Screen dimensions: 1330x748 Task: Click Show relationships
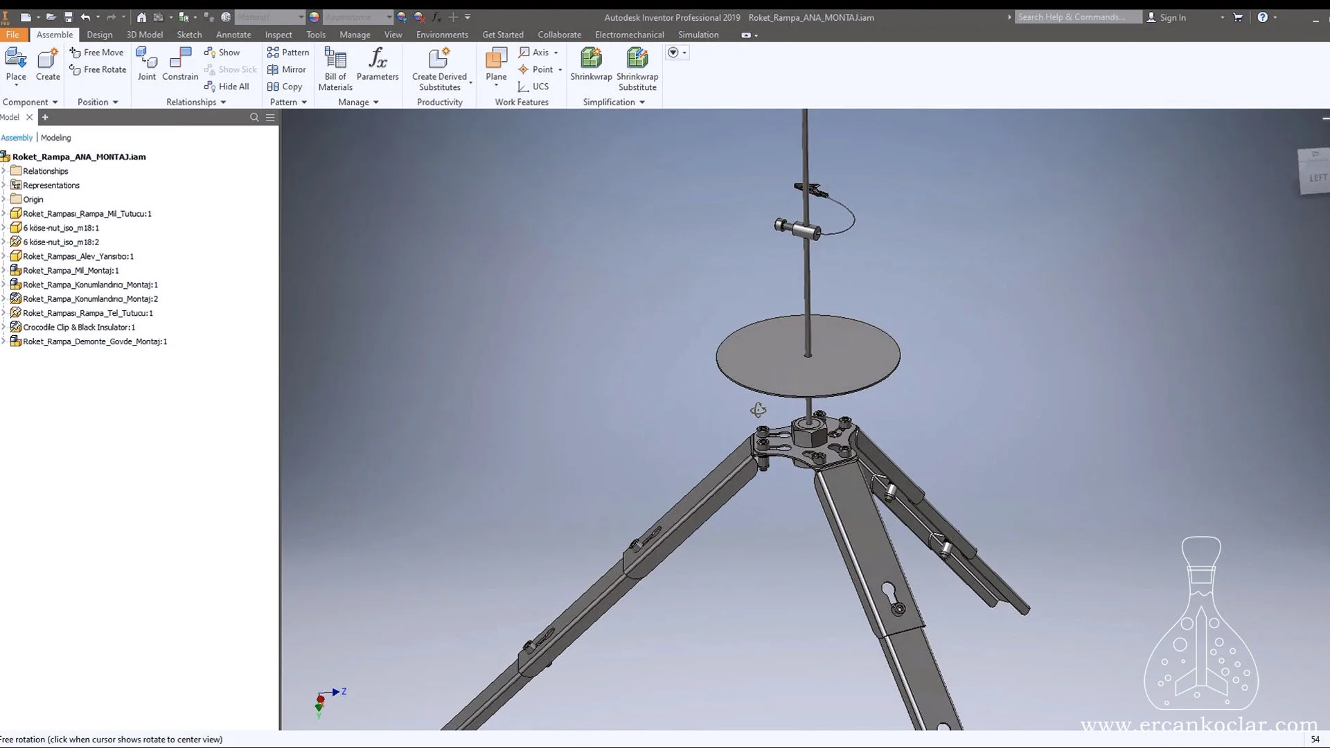click(x=222, y=52)
